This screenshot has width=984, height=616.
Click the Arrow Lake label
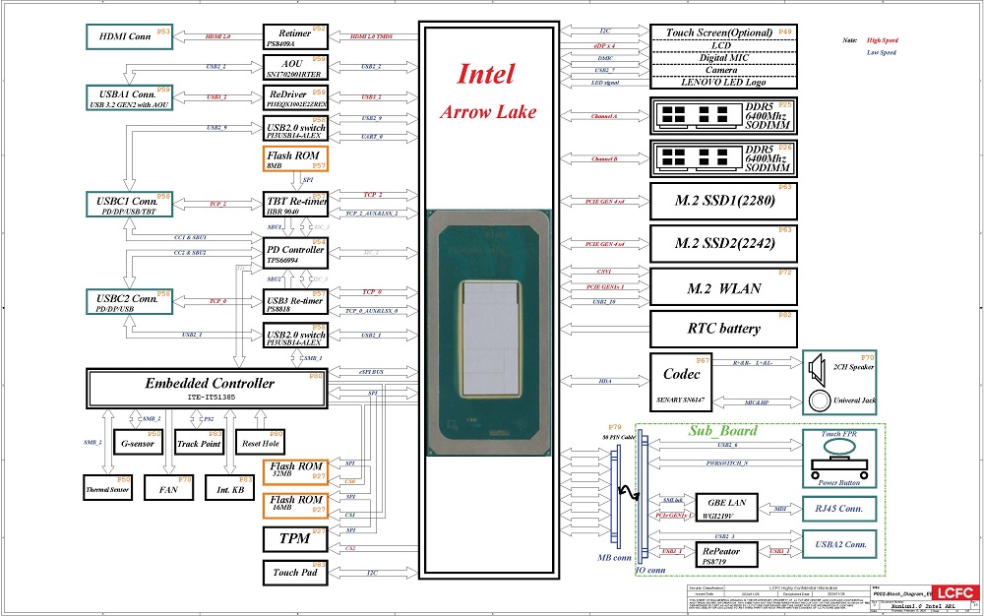pyautogui.click(x=488, y=111)
